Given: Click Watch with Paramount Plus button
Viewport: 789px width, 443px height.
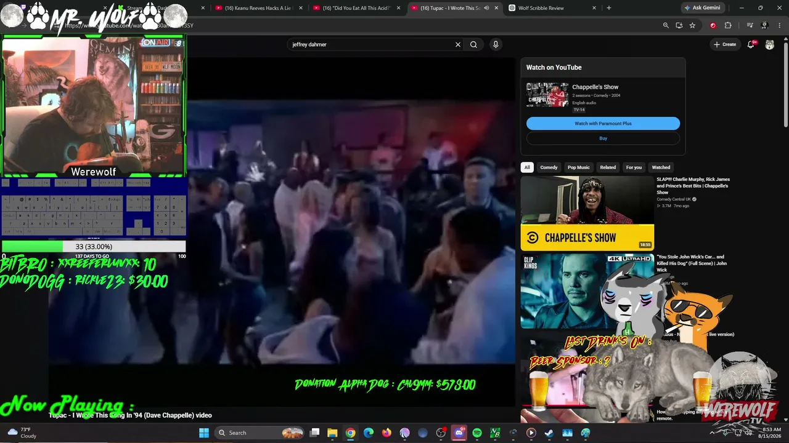Looking at the screenshot, I should pyautogui.click(x=603, y=124).
